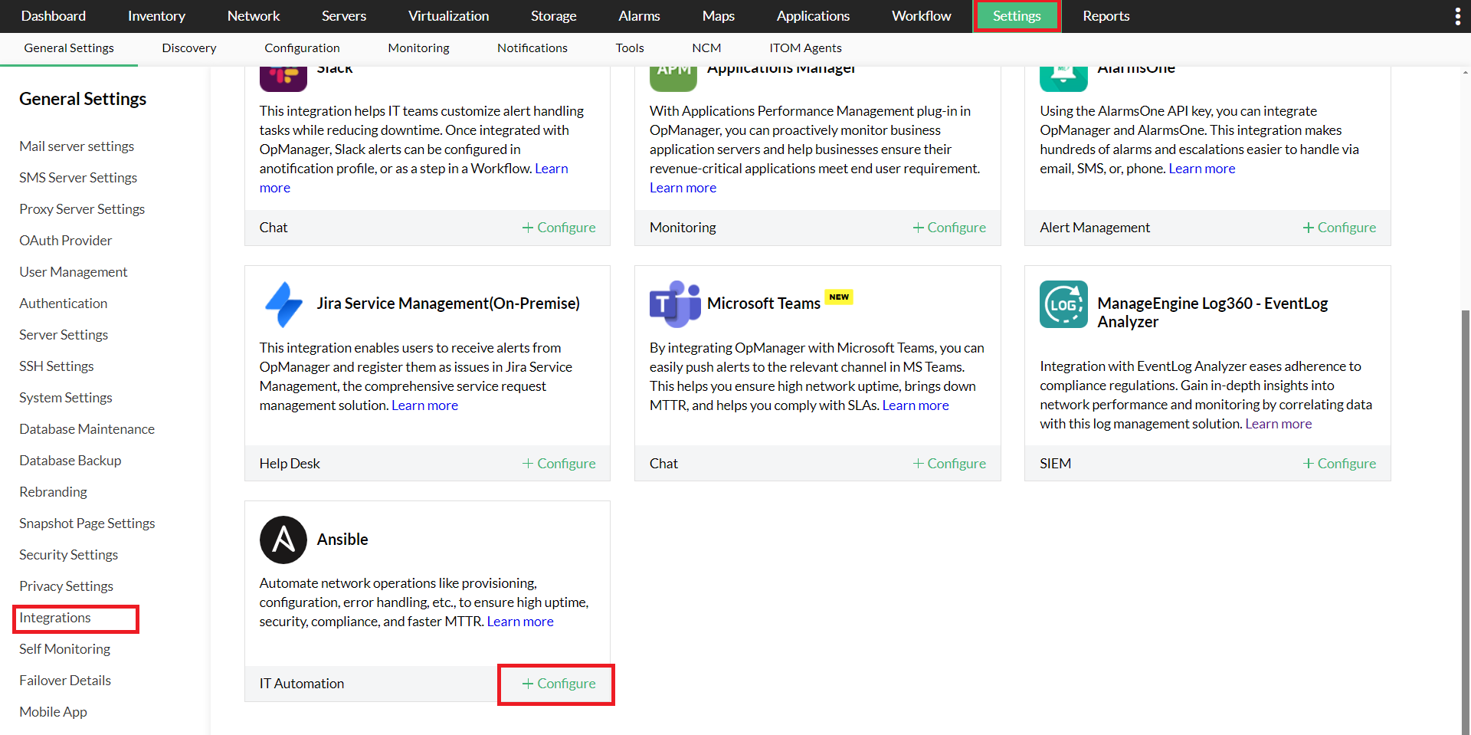Open Server Settings in sidebar
Screen dimensions: 1471x735
64,335
